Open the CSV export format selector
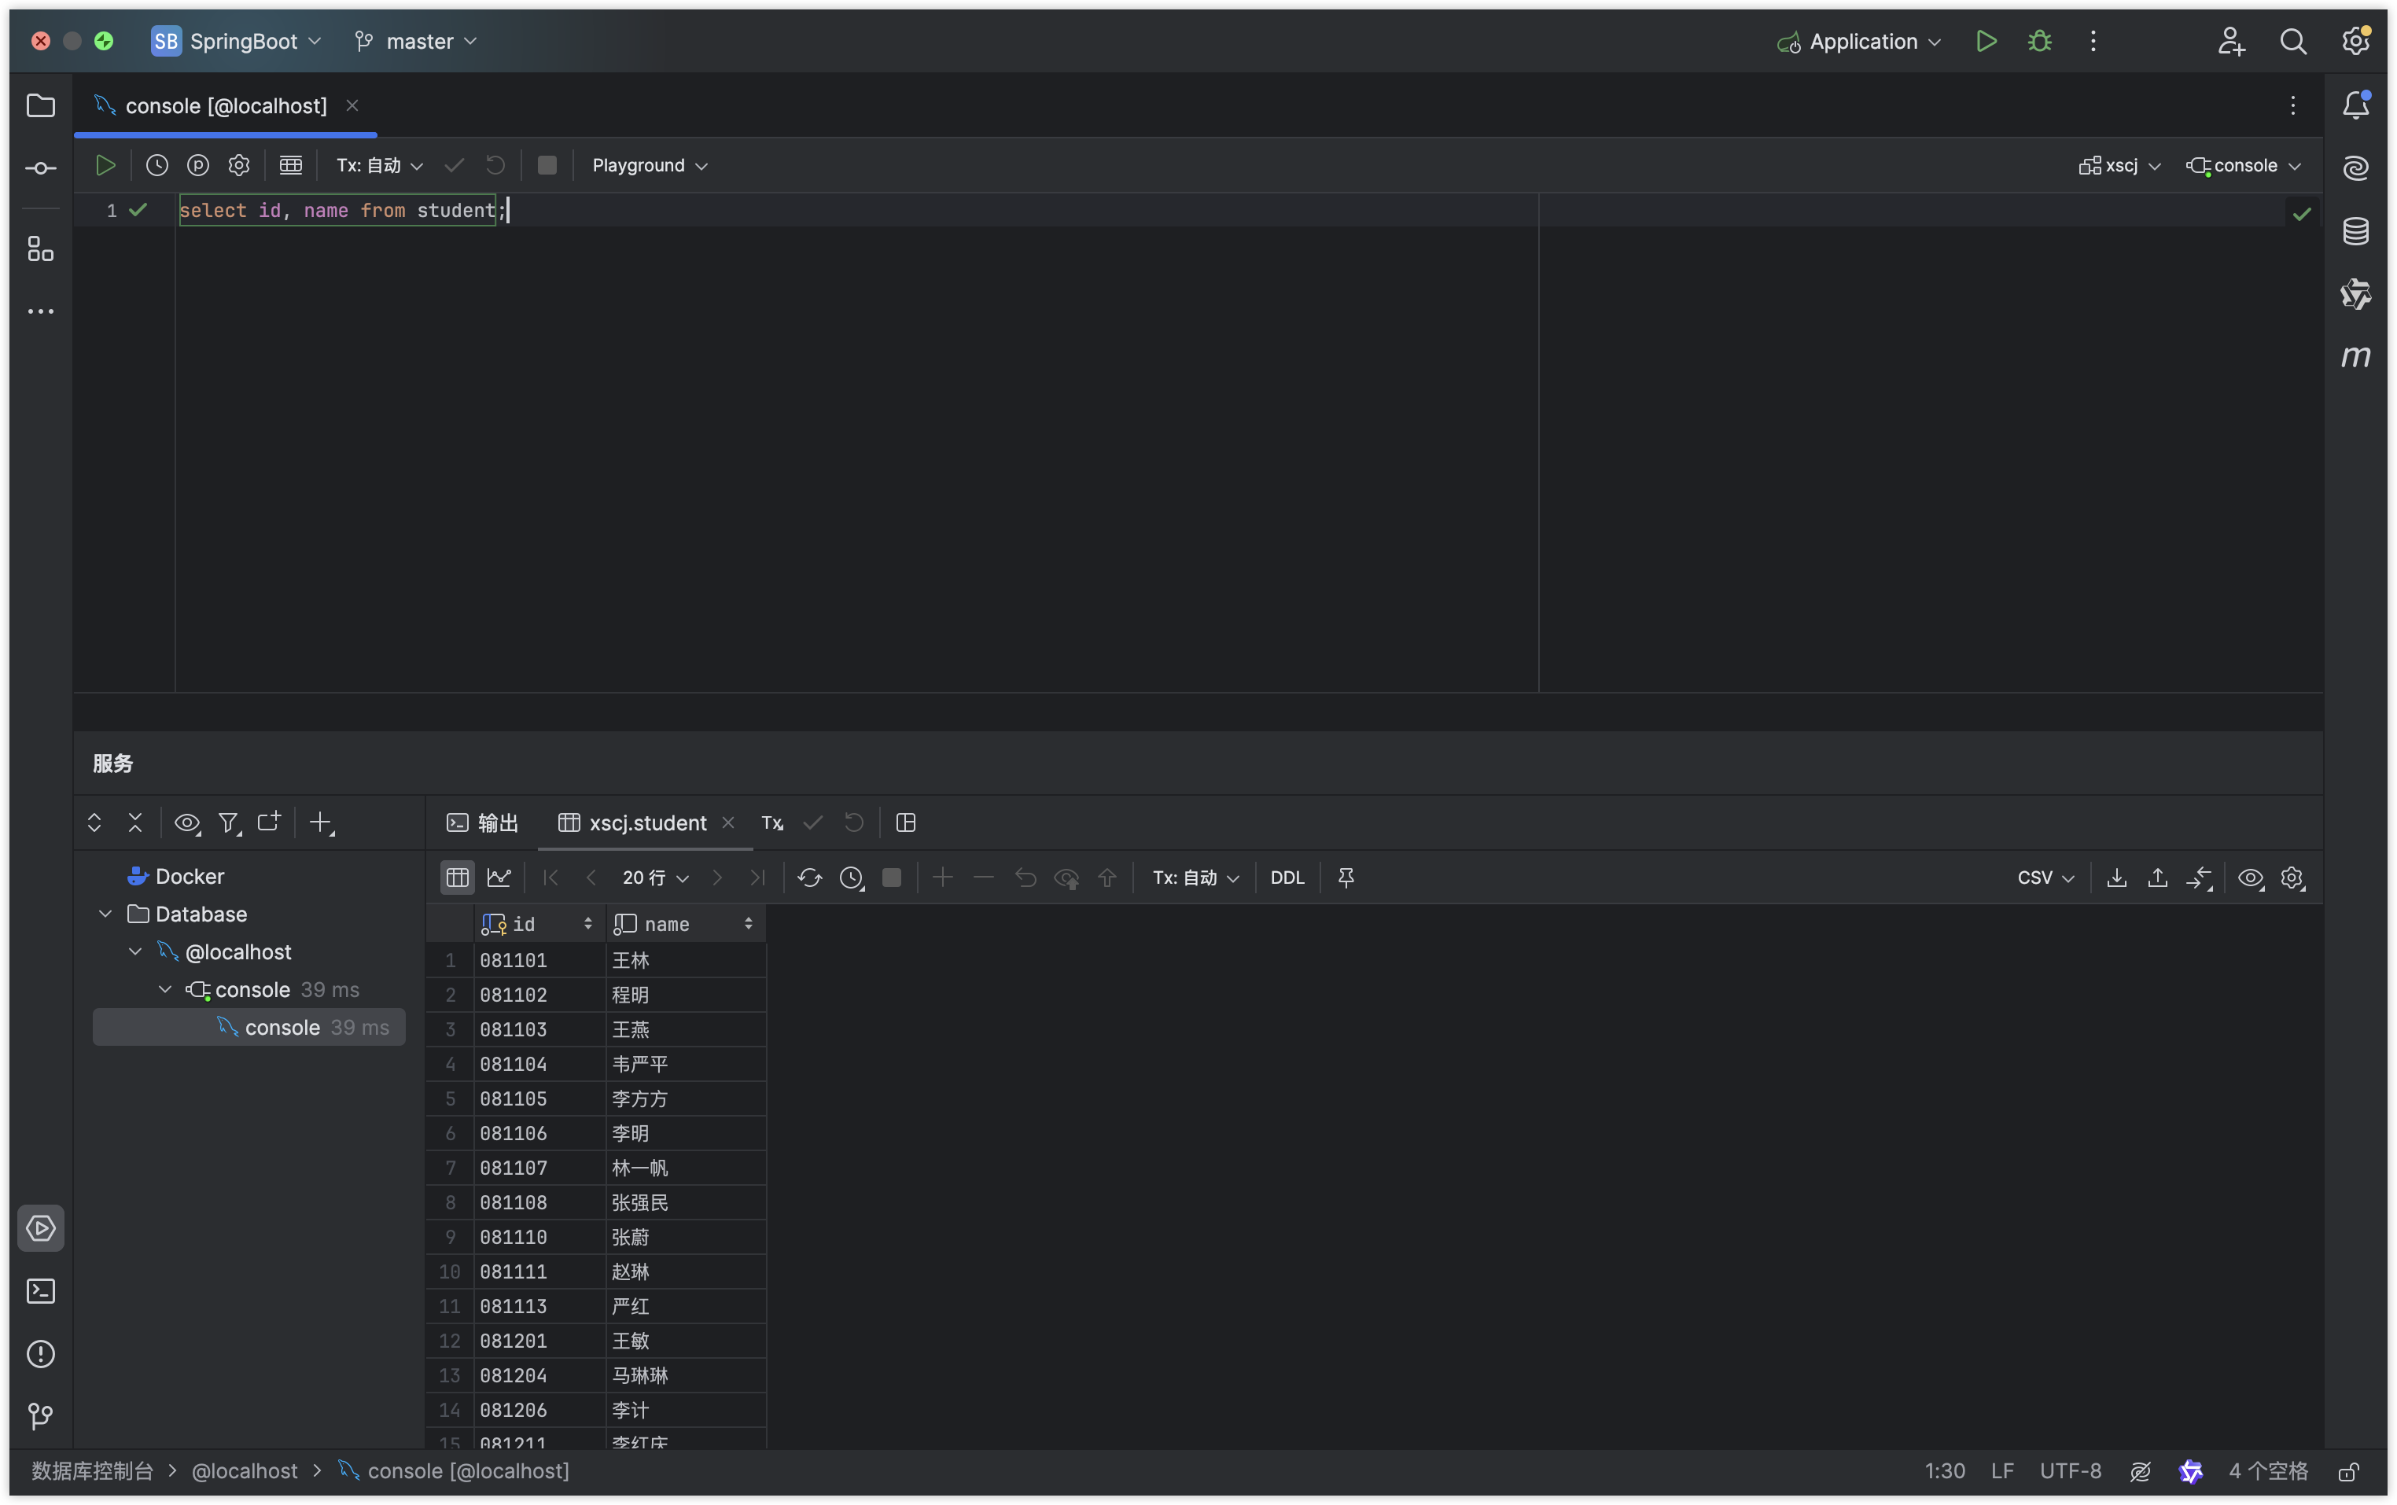The width and height of the screenshot is (2397, 1505). (2045, 878)
